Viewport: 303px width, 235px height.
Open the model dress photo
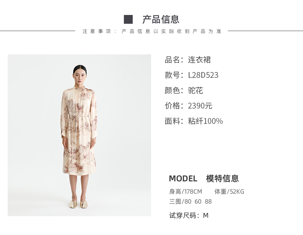click(x=79, y=135)
